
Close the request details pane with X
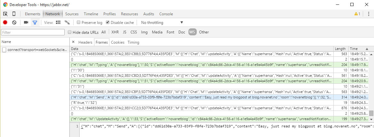[73, 42]
